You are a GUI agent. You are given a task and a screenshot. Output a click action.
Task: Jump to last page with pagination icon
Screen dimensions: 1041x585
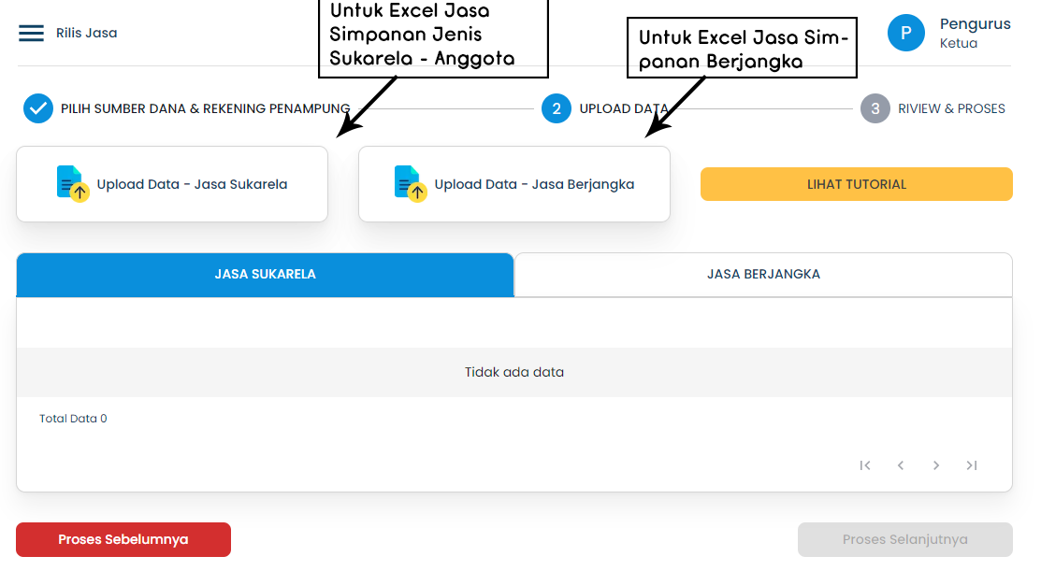[971, 464]
